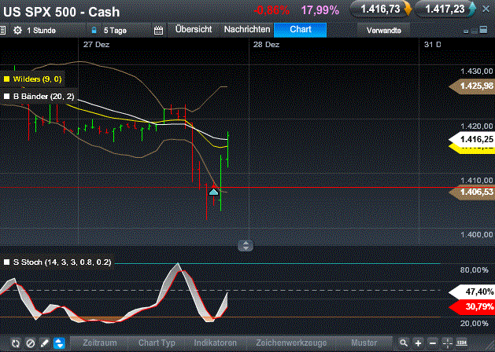
Task: Open the 5 Tage range dropdown
Action: 116,30
